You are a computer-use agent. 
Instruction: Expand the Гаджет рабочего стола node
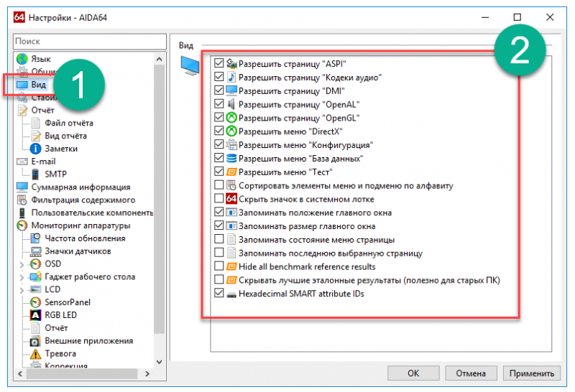coord(22,277)
